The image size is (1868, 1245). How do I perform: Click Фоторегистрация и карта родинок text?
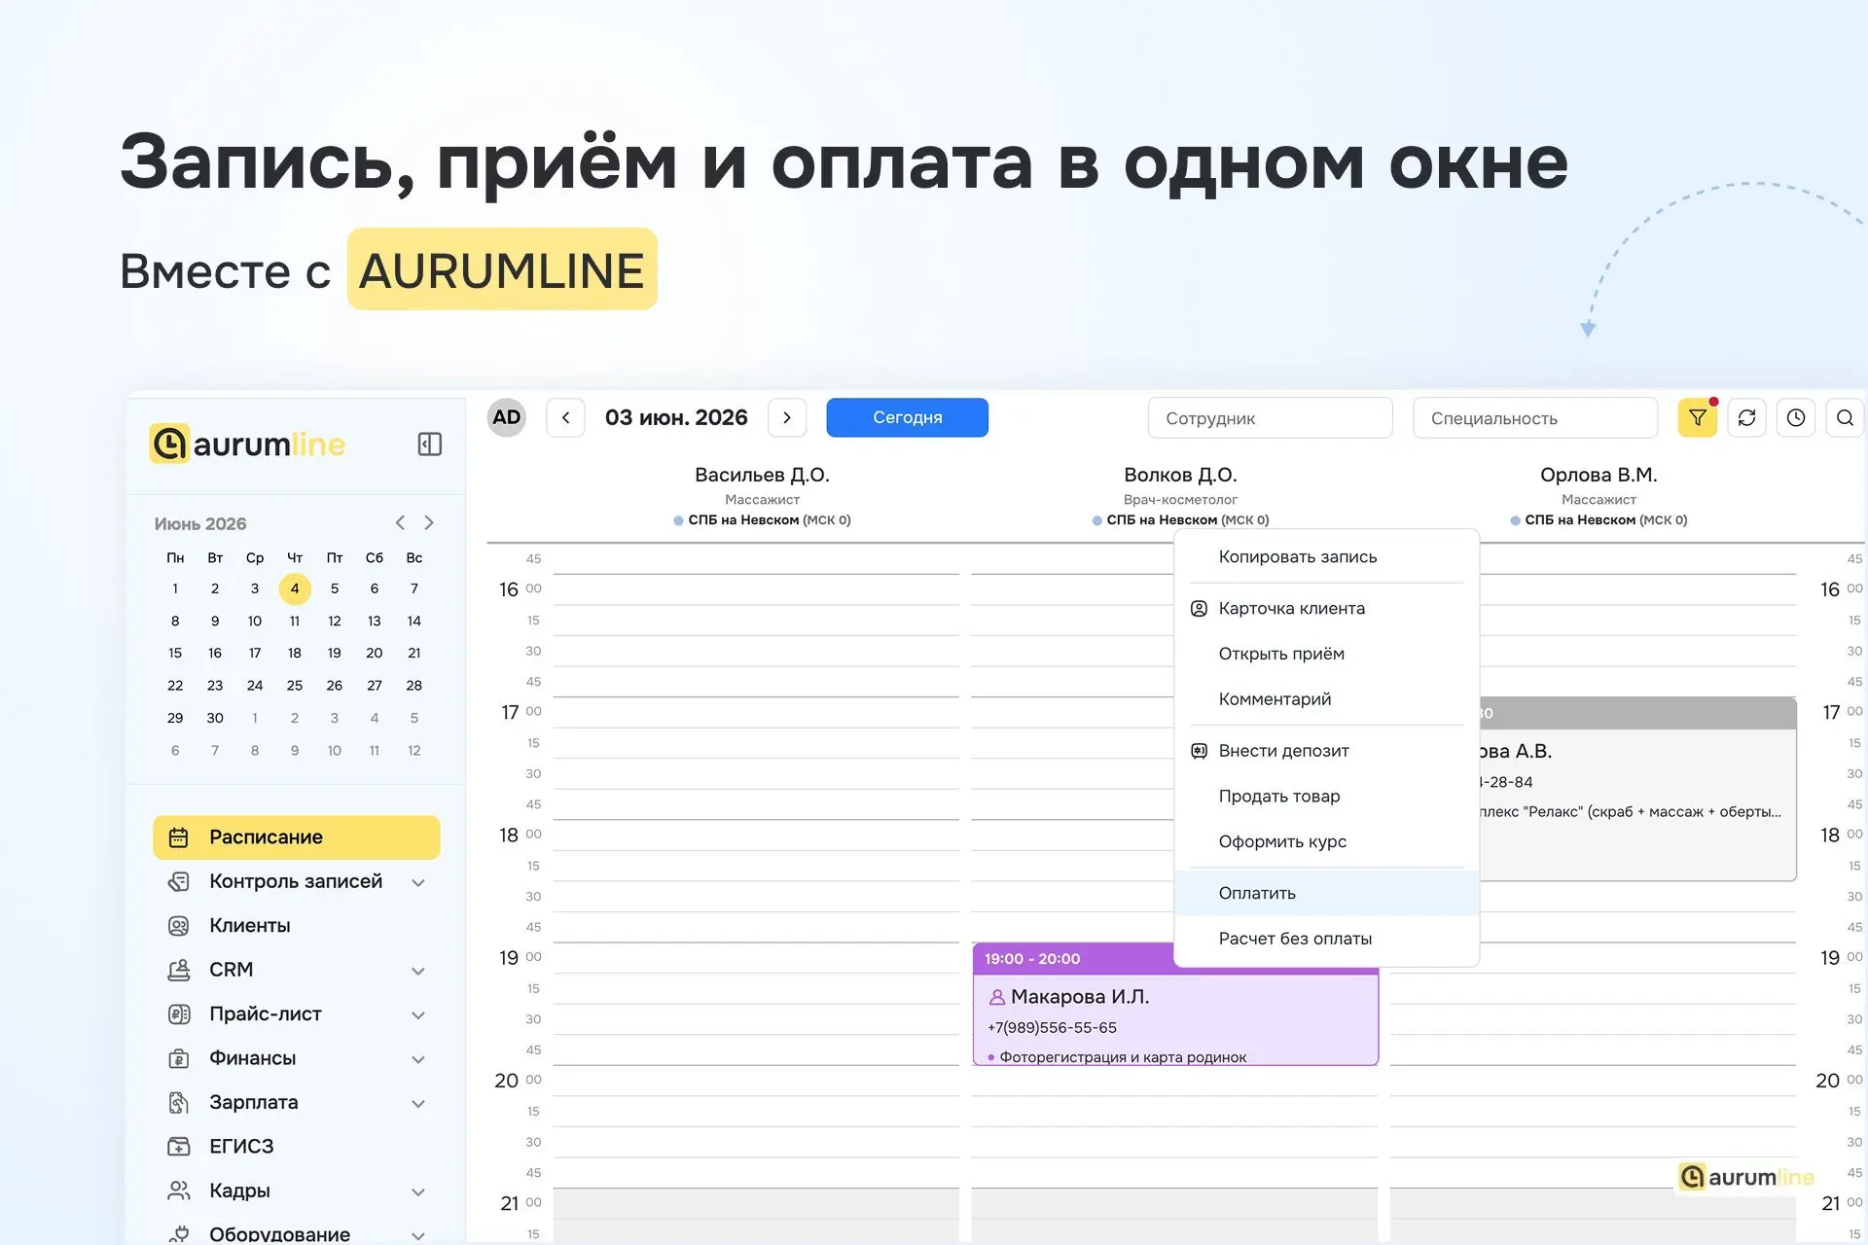1123,1057
